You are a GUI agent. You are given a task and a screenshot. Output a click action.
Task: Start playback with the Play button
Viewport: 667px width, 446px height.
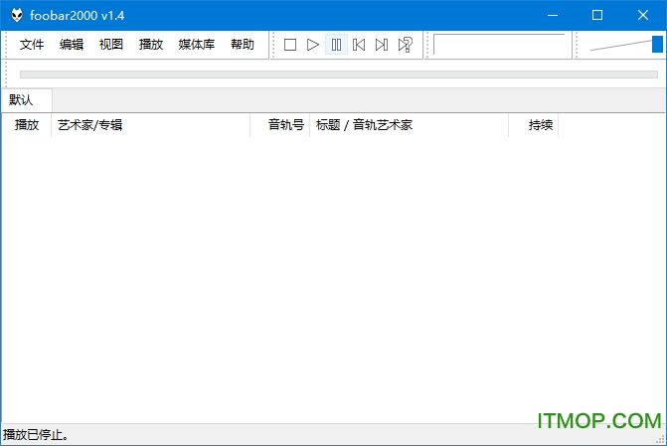click(313, 45)
